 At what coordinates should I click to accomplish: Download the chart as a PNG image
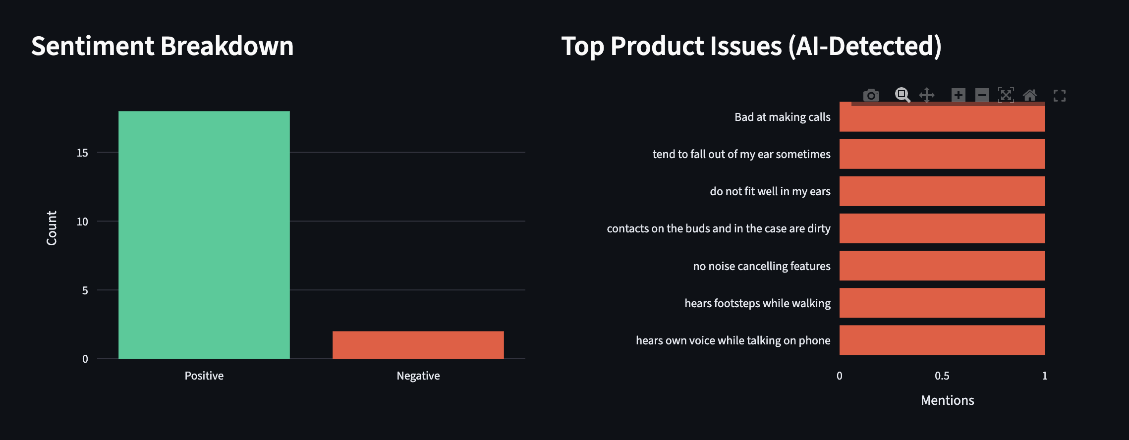tap(871, 95)
